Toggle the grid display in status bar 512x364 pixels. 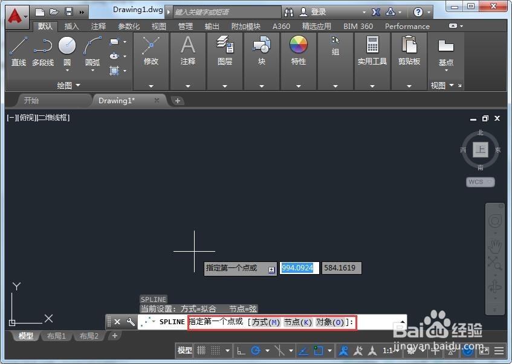click(201, 351)
